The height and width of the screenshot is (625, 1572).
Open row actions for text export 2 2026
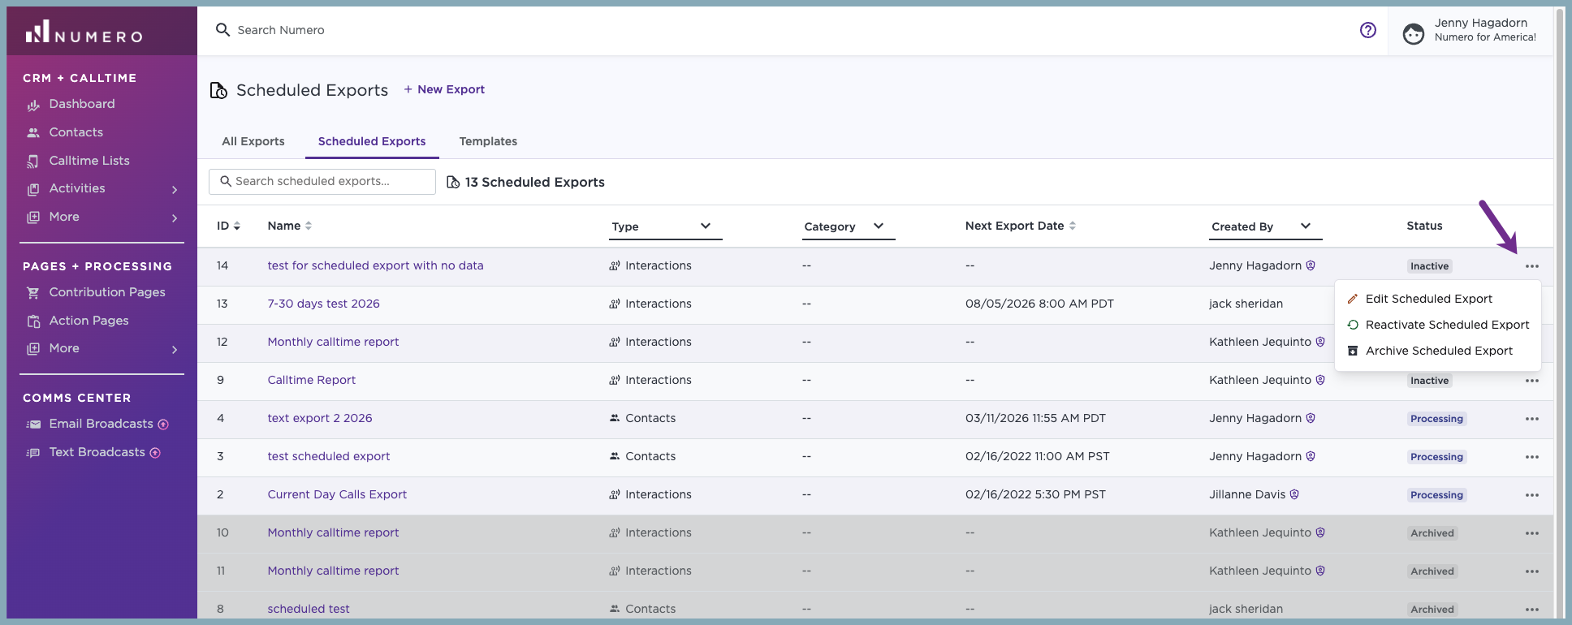coord(1532,419)
